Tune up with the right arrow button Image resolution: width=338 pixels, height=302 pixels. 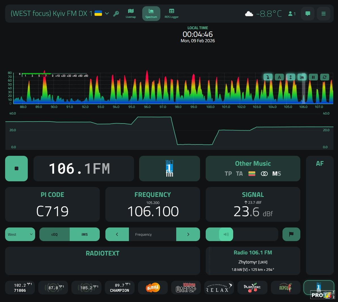click(x=188, y=234)
